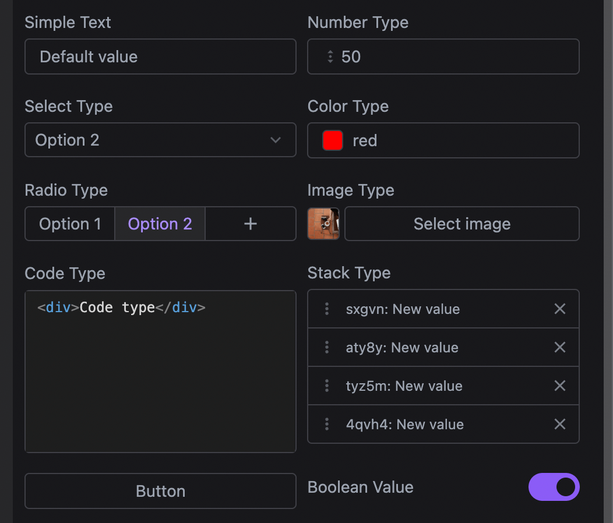
Task: Click Select image for Image Type
Action: (461, 224)
